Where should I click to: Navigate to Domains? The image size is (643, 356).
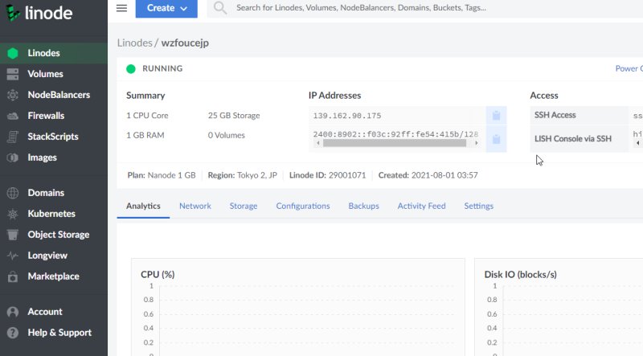(54, 193)
